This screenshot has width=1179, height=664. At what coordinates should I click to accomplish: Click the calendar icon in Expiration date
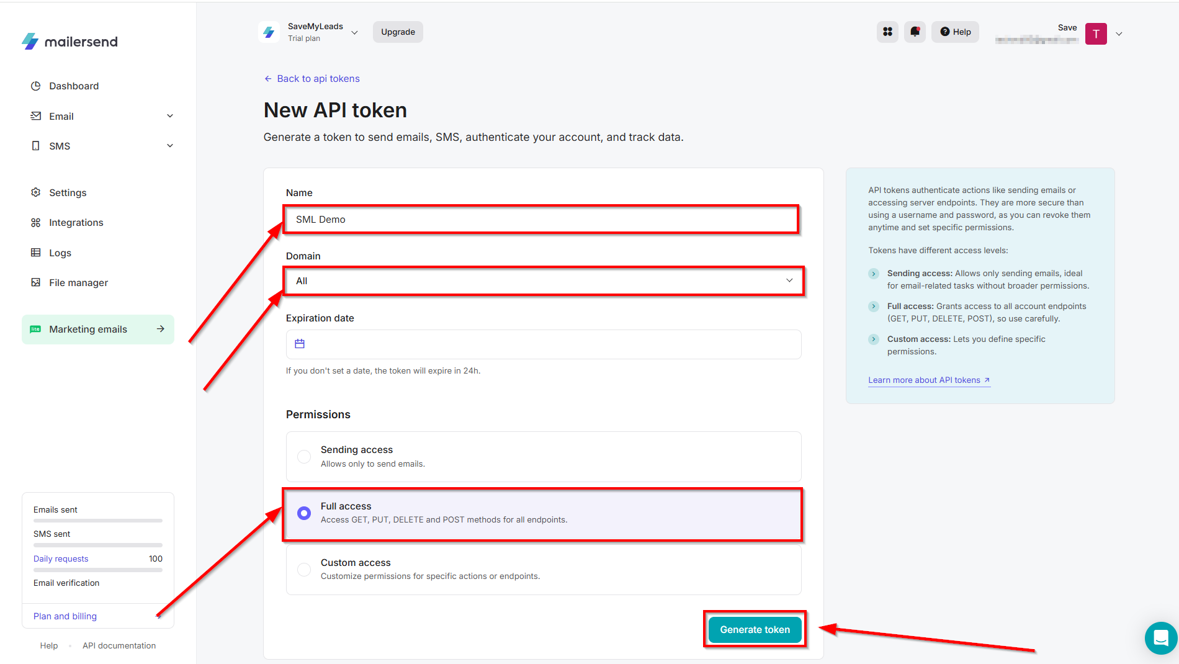[x=300, y=344]
